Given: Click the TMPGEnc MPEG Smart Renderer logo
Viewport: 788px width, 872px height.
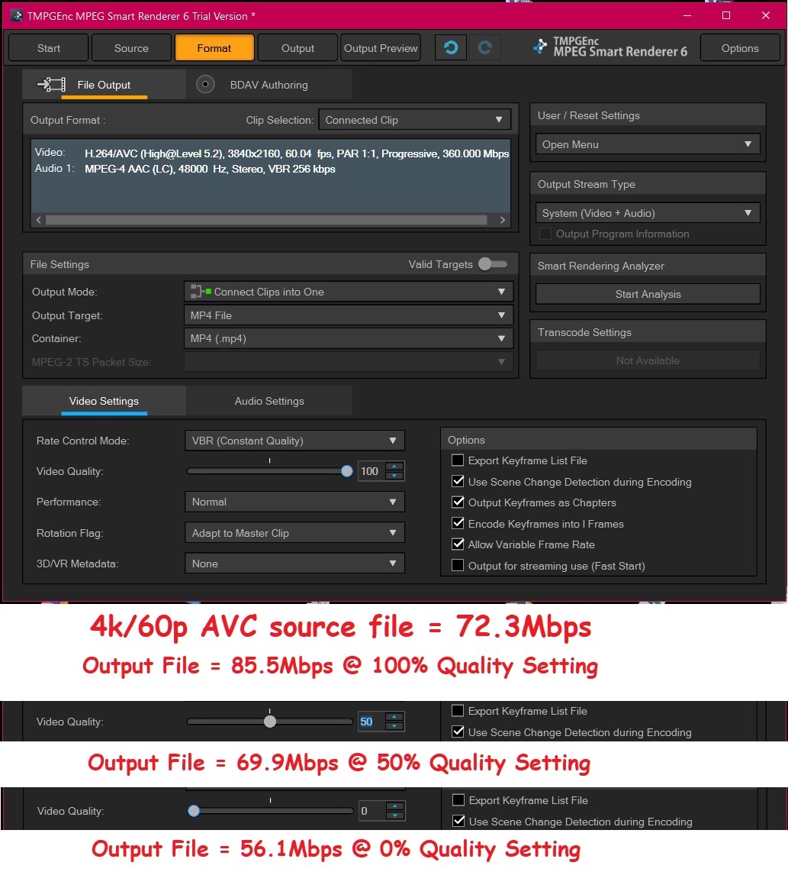Looking at the screenshot, I should (610, 47).
